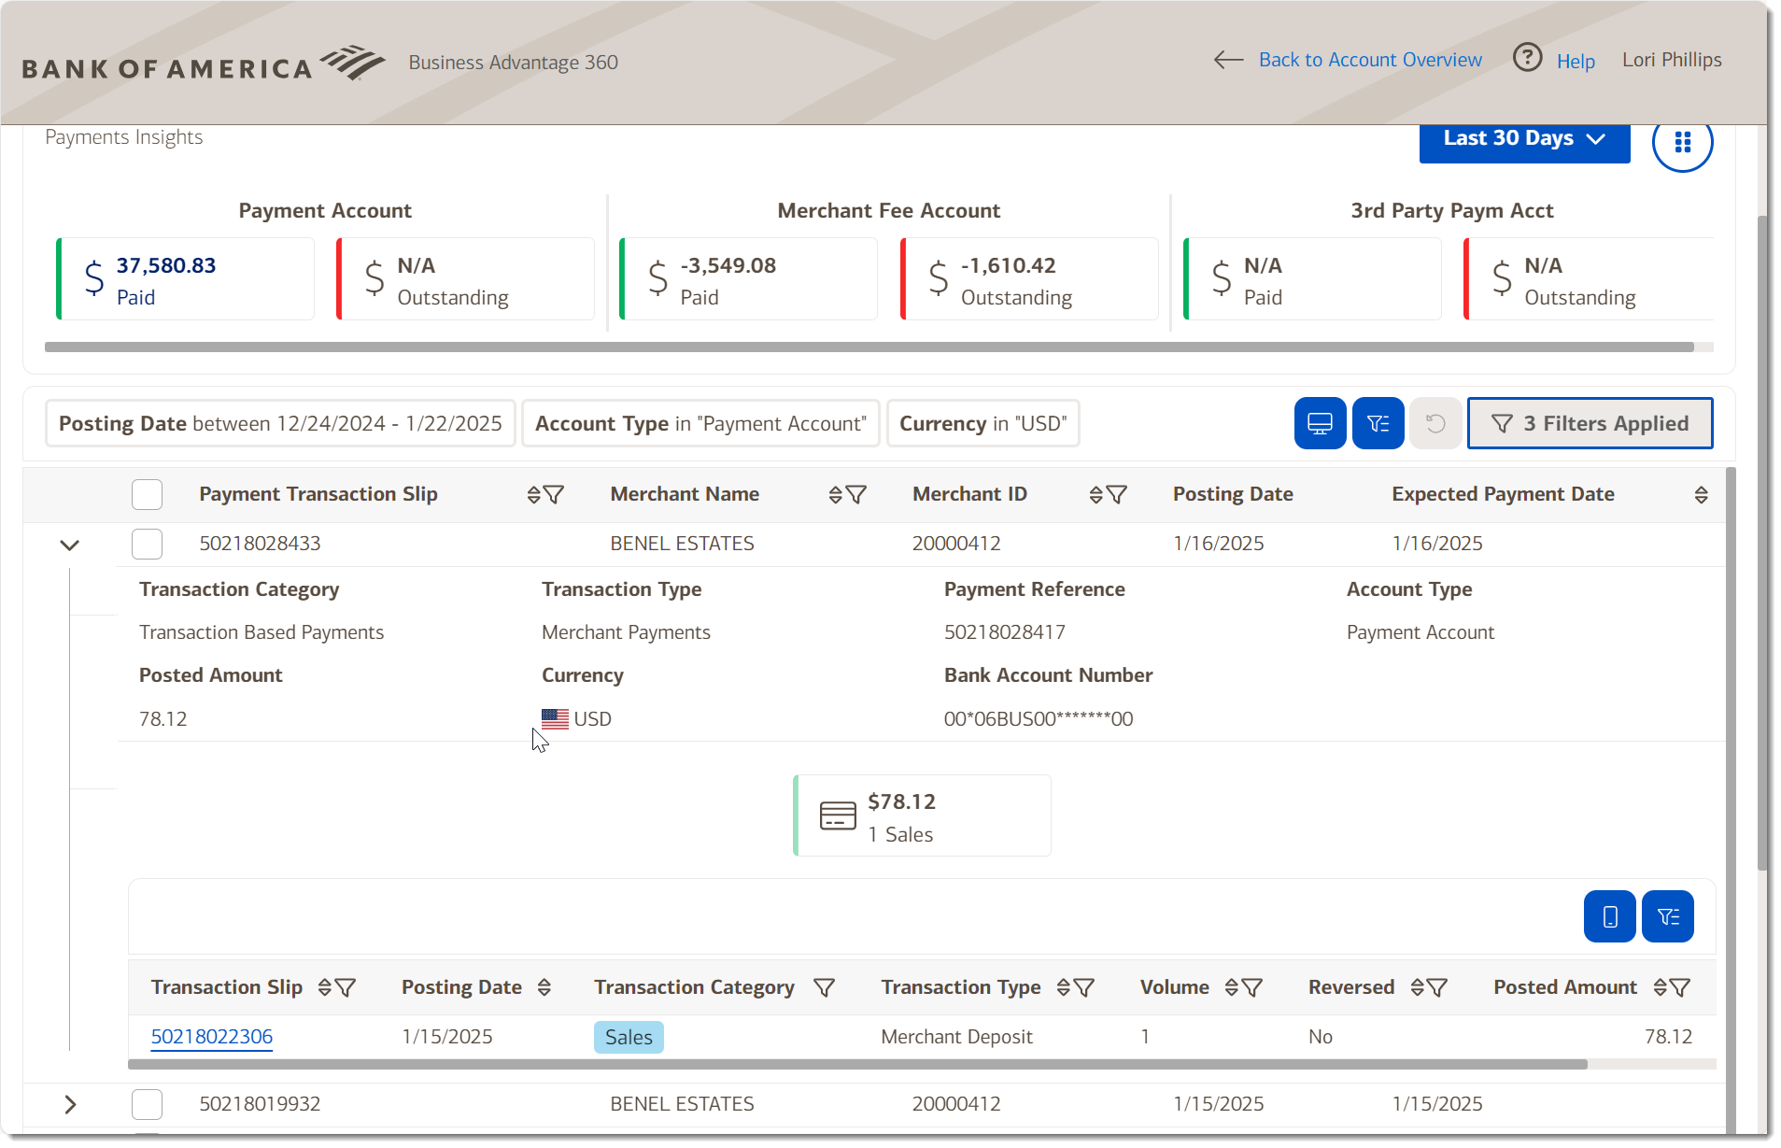Click Back to Account Overview link
The height and width of the screenshot is (1148, 1781).
pos(1370,60)
